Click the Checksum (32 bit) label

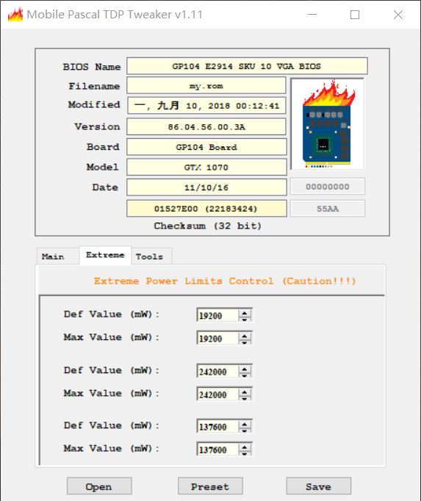click(208, 226)
